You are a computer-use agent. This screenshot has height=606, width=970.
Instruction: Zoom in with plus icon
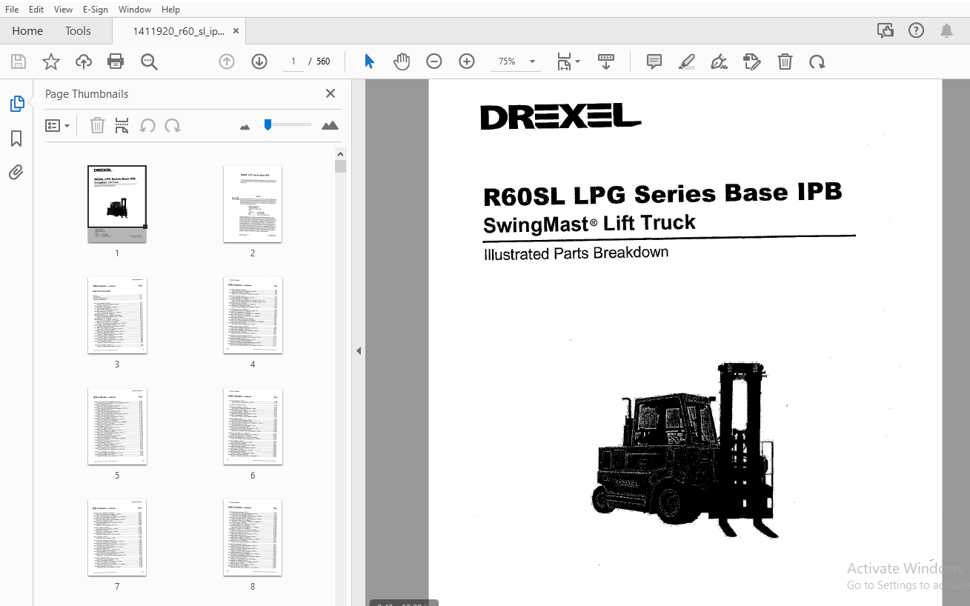click(467, 61)
